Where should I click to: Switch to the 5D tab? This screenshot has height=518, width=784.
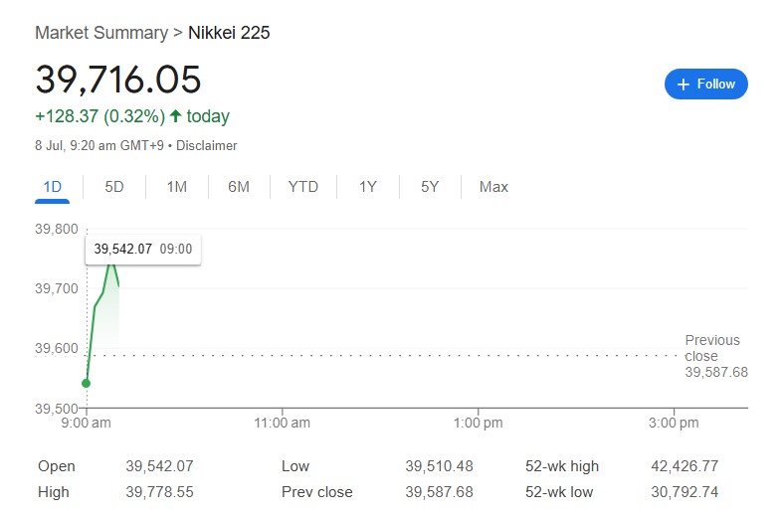click(114, 187)
